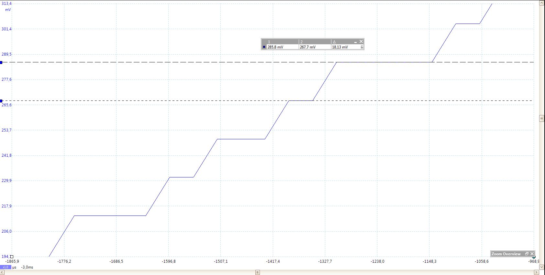Screen dimensions: 545x275
Task: Grab the upper voltage ruler handle
Action: pyautogui.click(x=1, y=62)
